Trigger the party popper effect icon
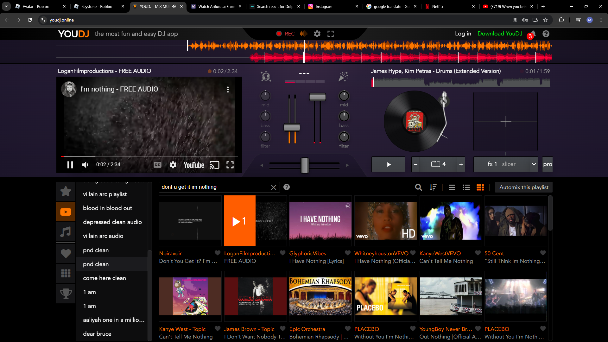The image size is (608, 342). (x=343, y=76)
